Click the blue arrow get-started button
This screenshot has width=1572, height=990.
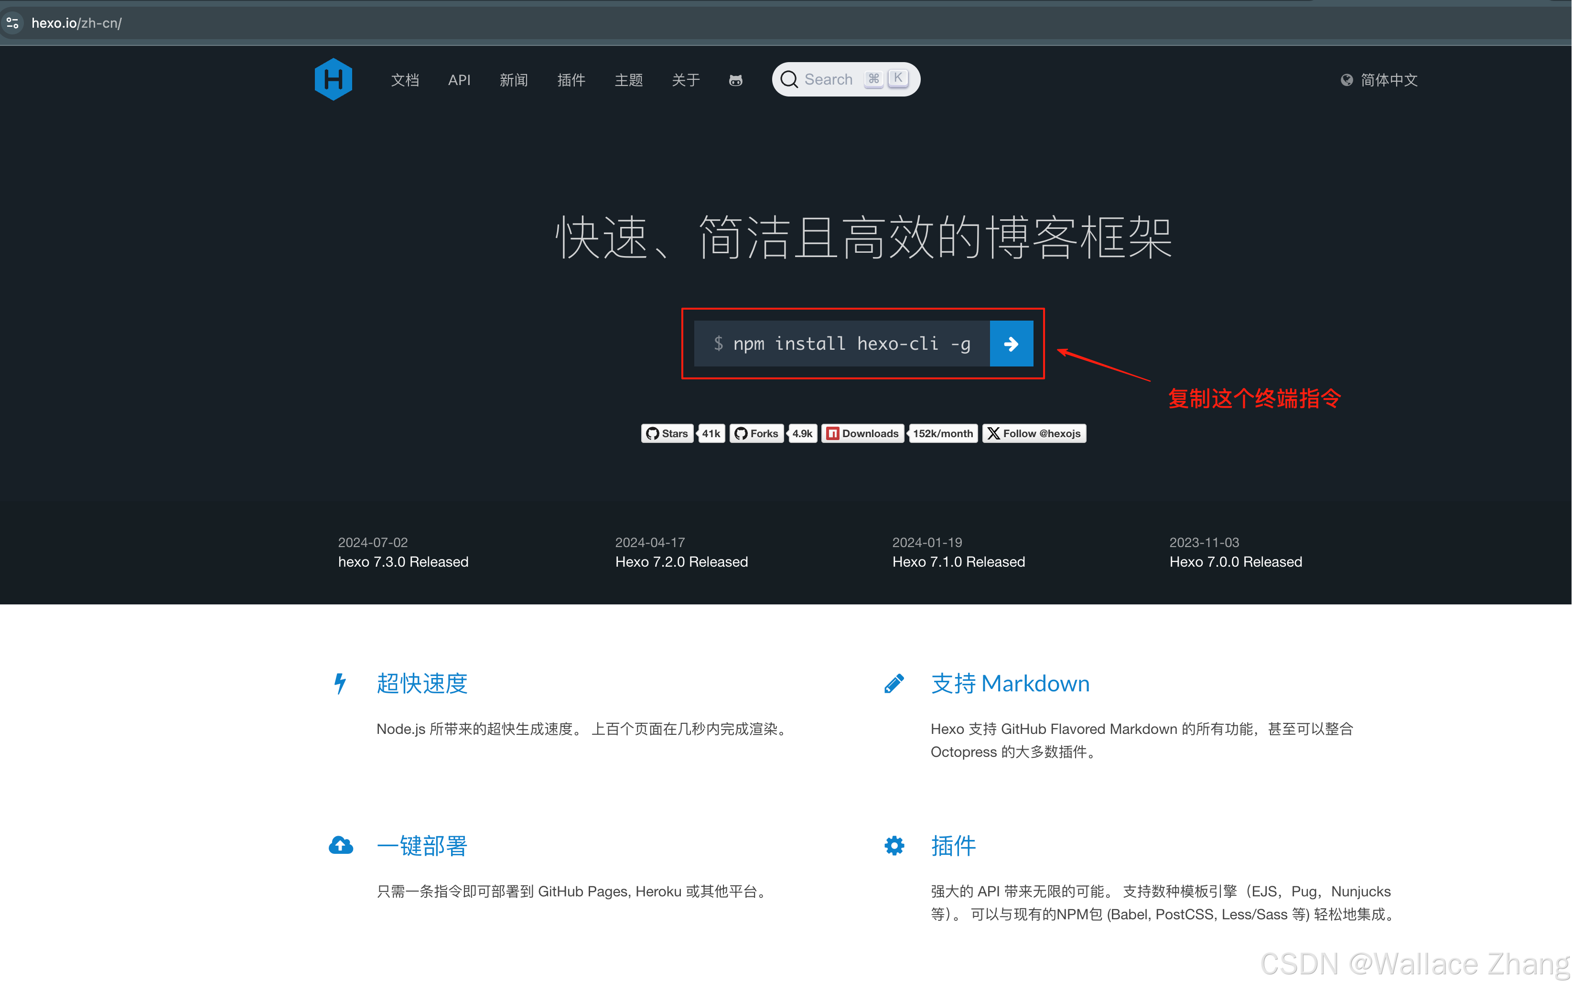pos(1011,343)
